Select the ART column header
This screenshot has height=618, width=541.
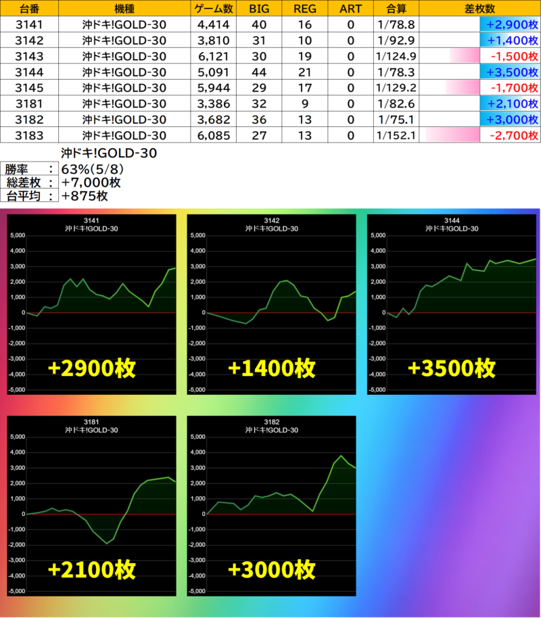[x=350, y=8]
